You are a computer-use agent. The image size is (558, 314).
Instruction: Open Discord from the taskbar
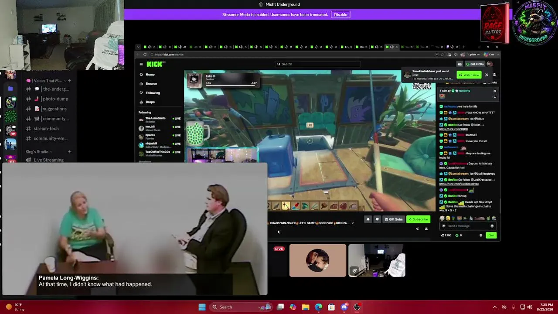coord(344,307)
